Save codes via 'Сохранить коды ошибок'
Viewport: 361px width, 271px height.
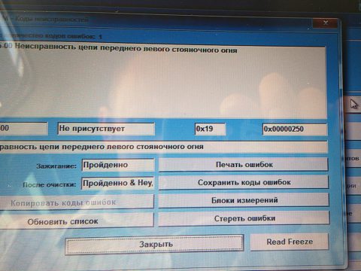point(244,182)
